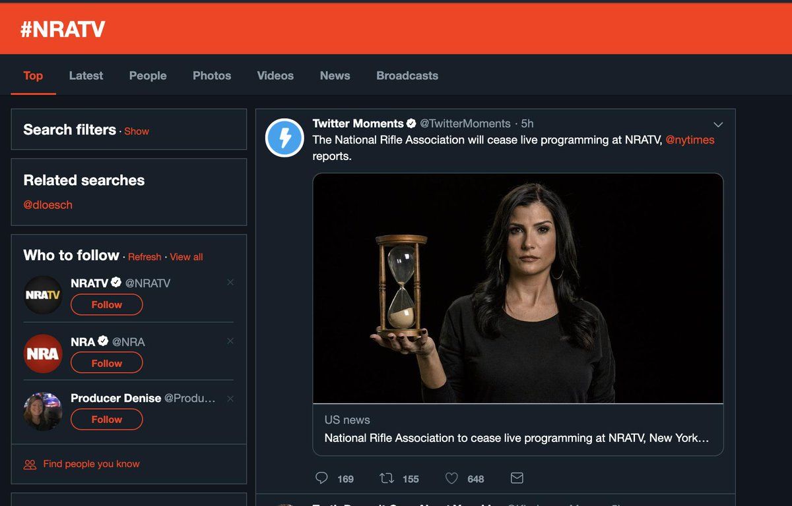Viewport: 792px width, 506px height.
Task: Open the red NRA logo avatar
Action: [x=43, y=354]
